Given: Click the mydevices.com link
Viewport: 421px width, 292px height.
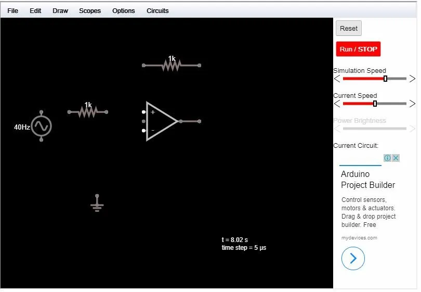Looking at the screenshot, I should [x=359, y=238].
